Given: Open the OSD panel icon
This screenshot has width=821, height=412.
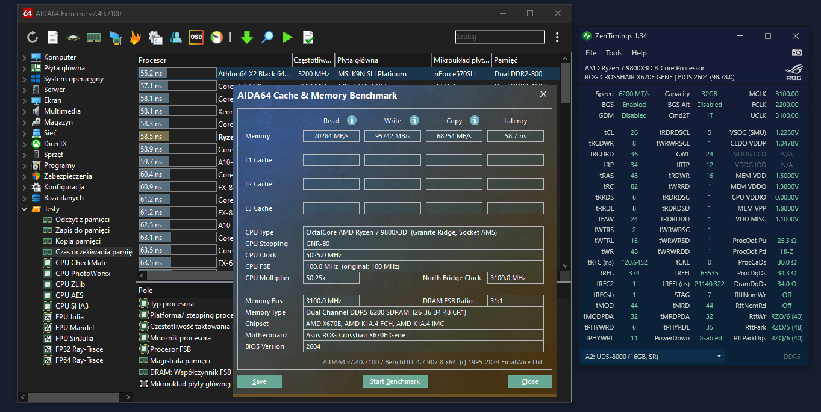Looking at the screenshot, I should click(196, 37).
